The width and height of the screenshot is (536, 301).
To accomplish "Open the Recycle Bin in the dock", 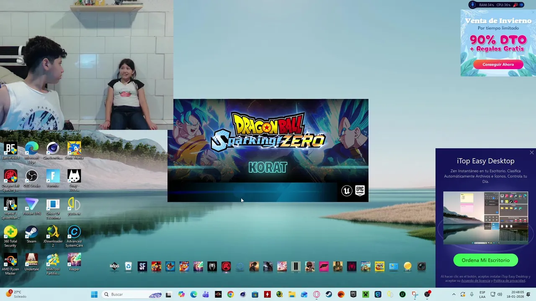I will 129,266.
